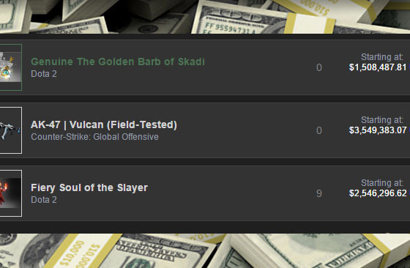Click 'Starting at:' label above $1,508,487.81

coord(382,56)
